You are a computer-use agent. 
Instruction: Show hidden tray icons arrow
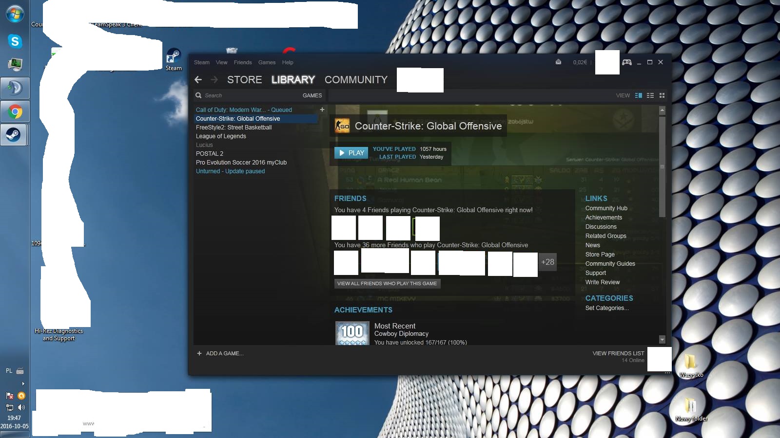(x=23, y=383)
